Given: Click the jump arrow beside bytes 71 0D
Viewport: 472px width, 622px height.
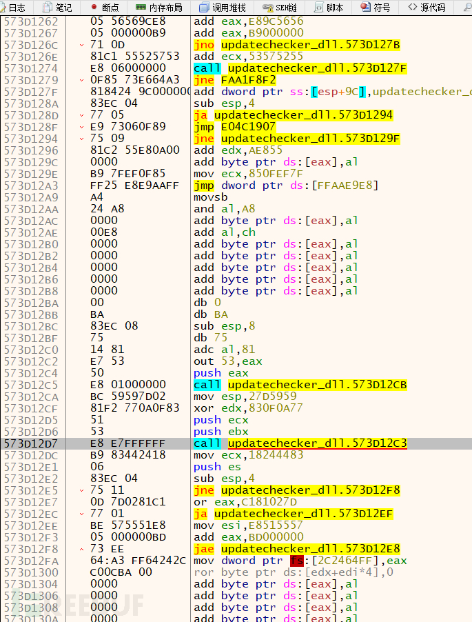Looking at the screenshot, I should pos(83,45).
